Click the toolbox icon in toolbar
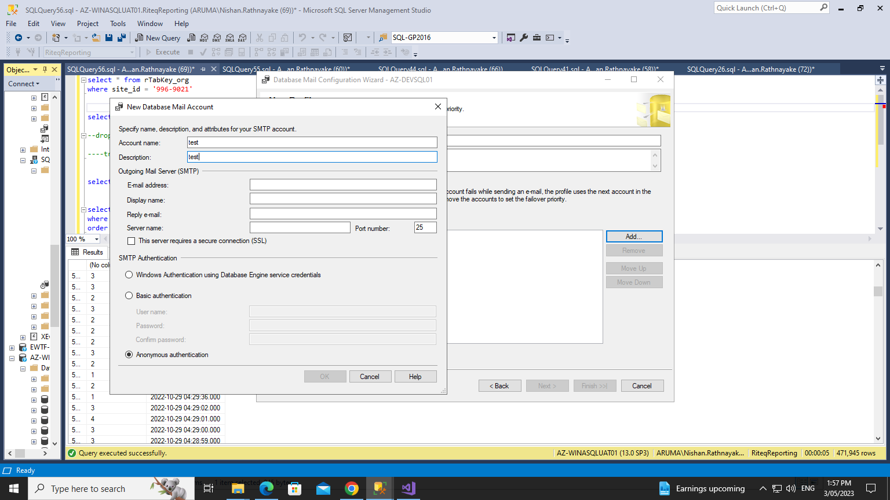This screenshot has height=500, width=890. click(537, 38)
